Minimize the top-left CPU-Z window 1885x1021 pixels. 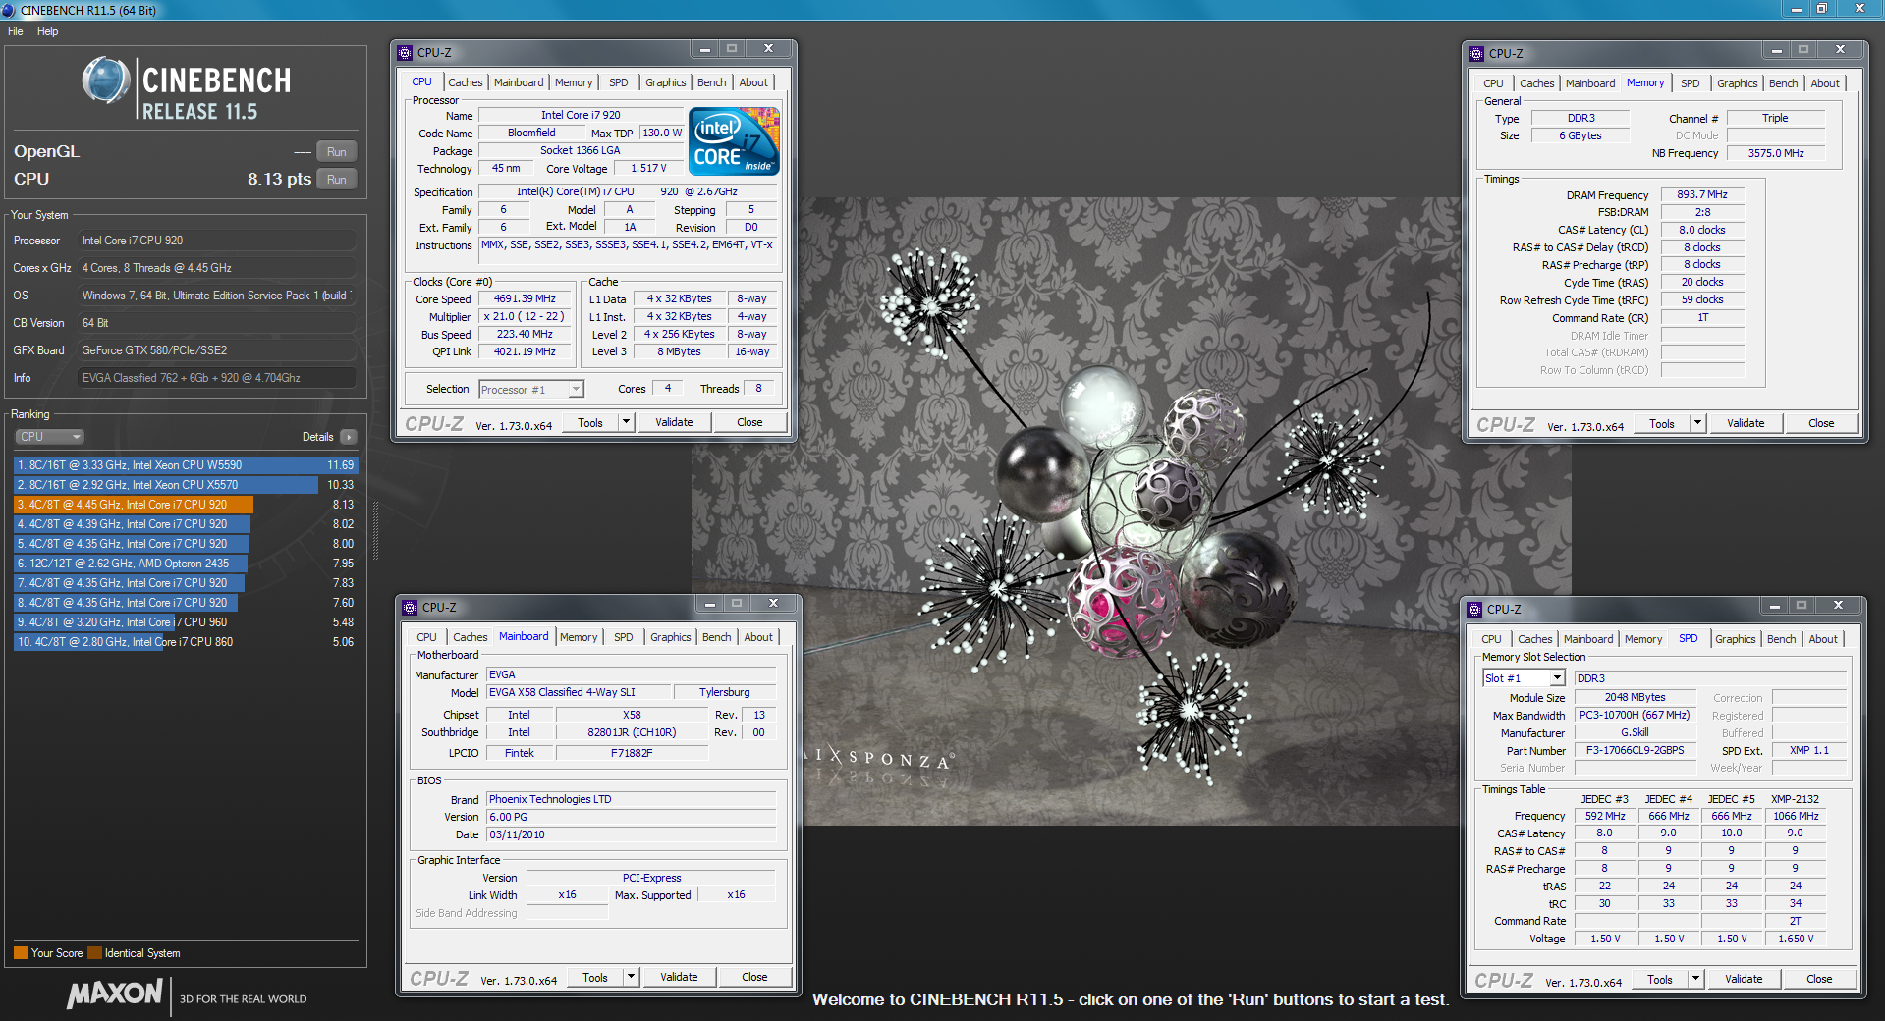coord(705,49)
